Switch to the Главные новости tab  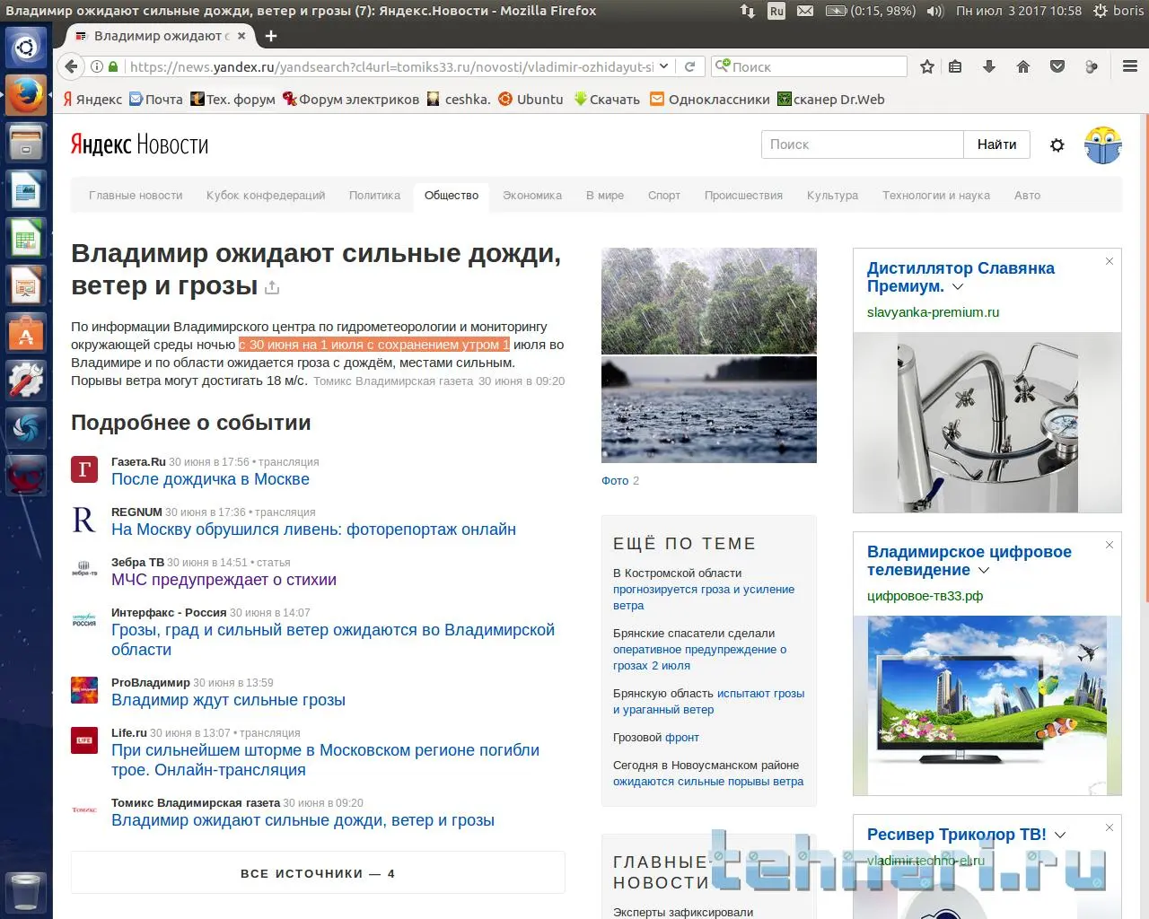[136, 196]
